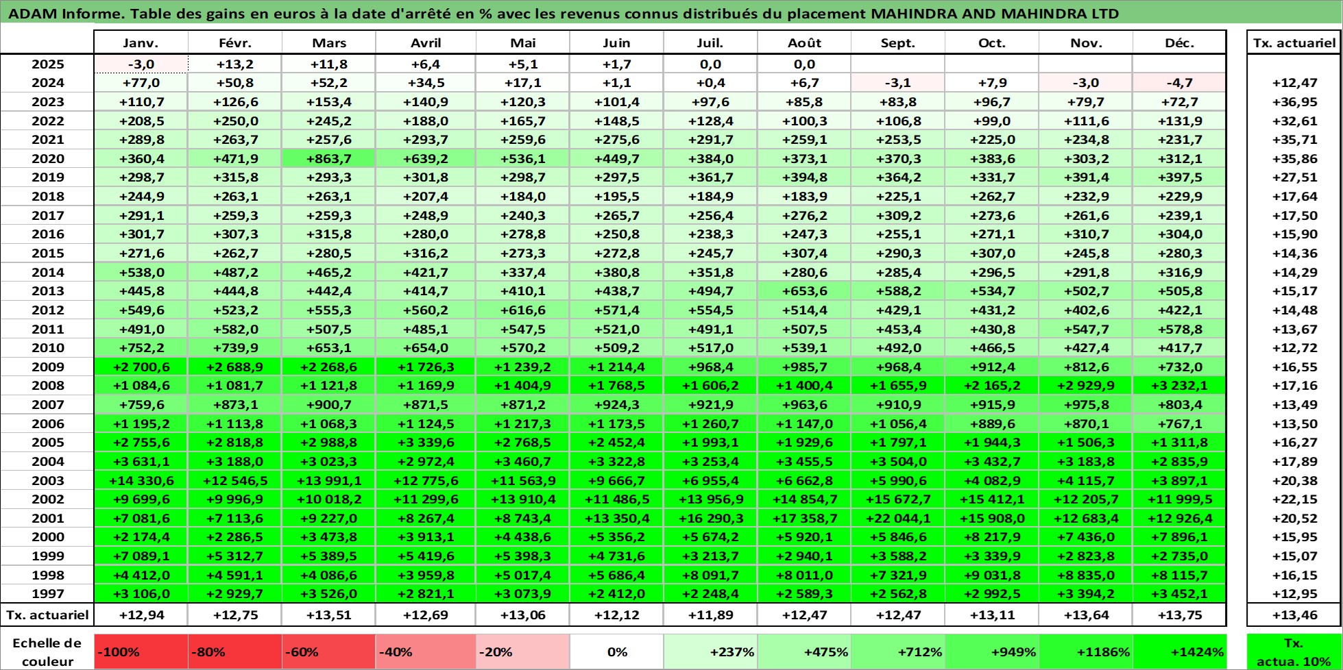Click the Nov. column header
The width and height of the screenshot is (1343, 670).
(x=1086, y=42)
